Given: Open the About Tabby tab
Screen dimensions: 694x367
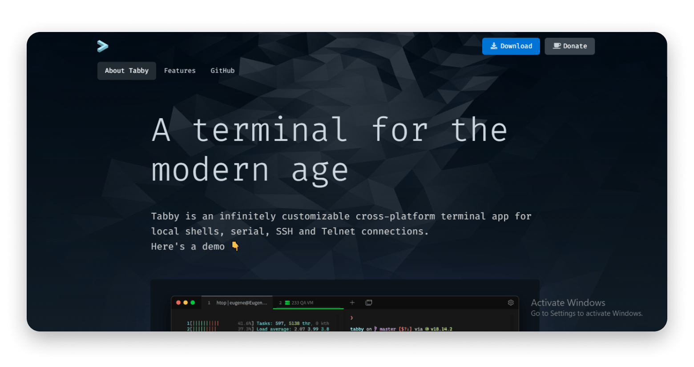Looking at the screenshot, I should (x=126, y=71).
